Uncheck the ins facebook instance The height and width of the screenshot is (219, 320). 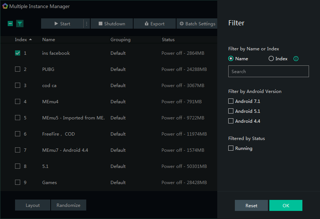tap(18, 53)
